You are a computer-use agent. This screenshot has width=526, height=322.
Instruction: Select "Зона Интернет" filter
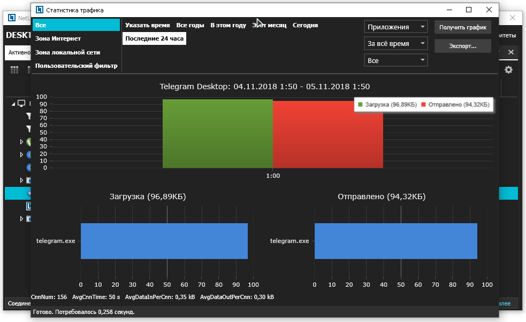[x=58, y=38]
